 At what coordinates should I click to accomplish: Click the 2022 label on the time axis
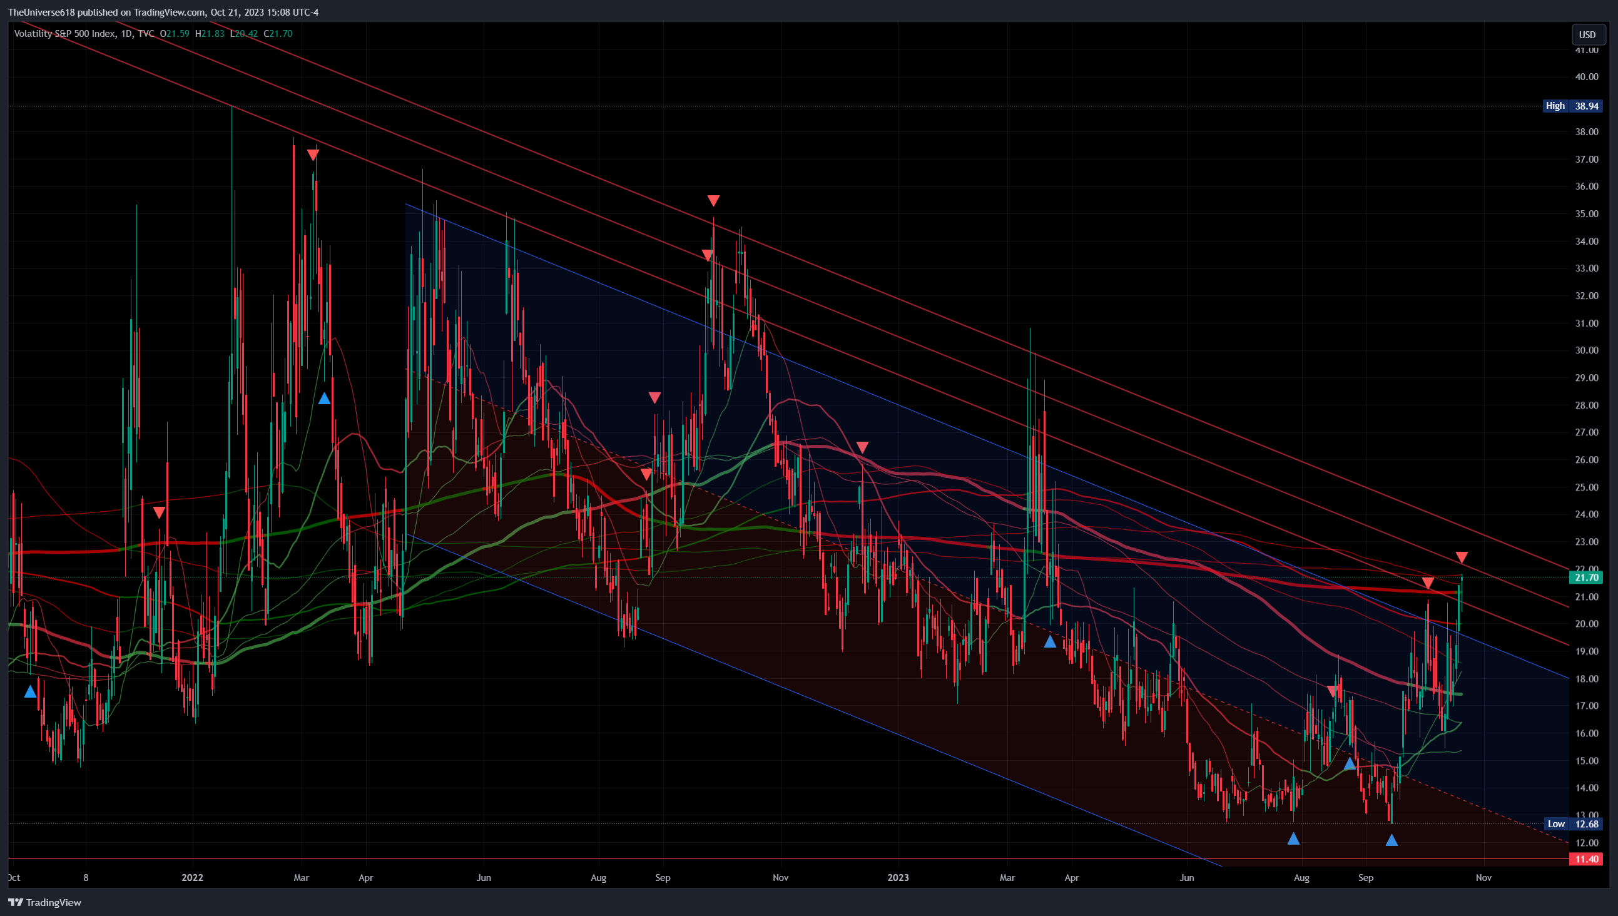tap(193, 878)
